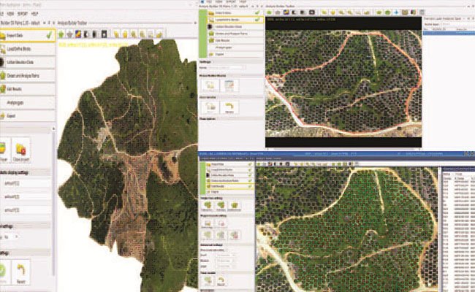Click first green palm toolbar icon, top-right window

269,12
